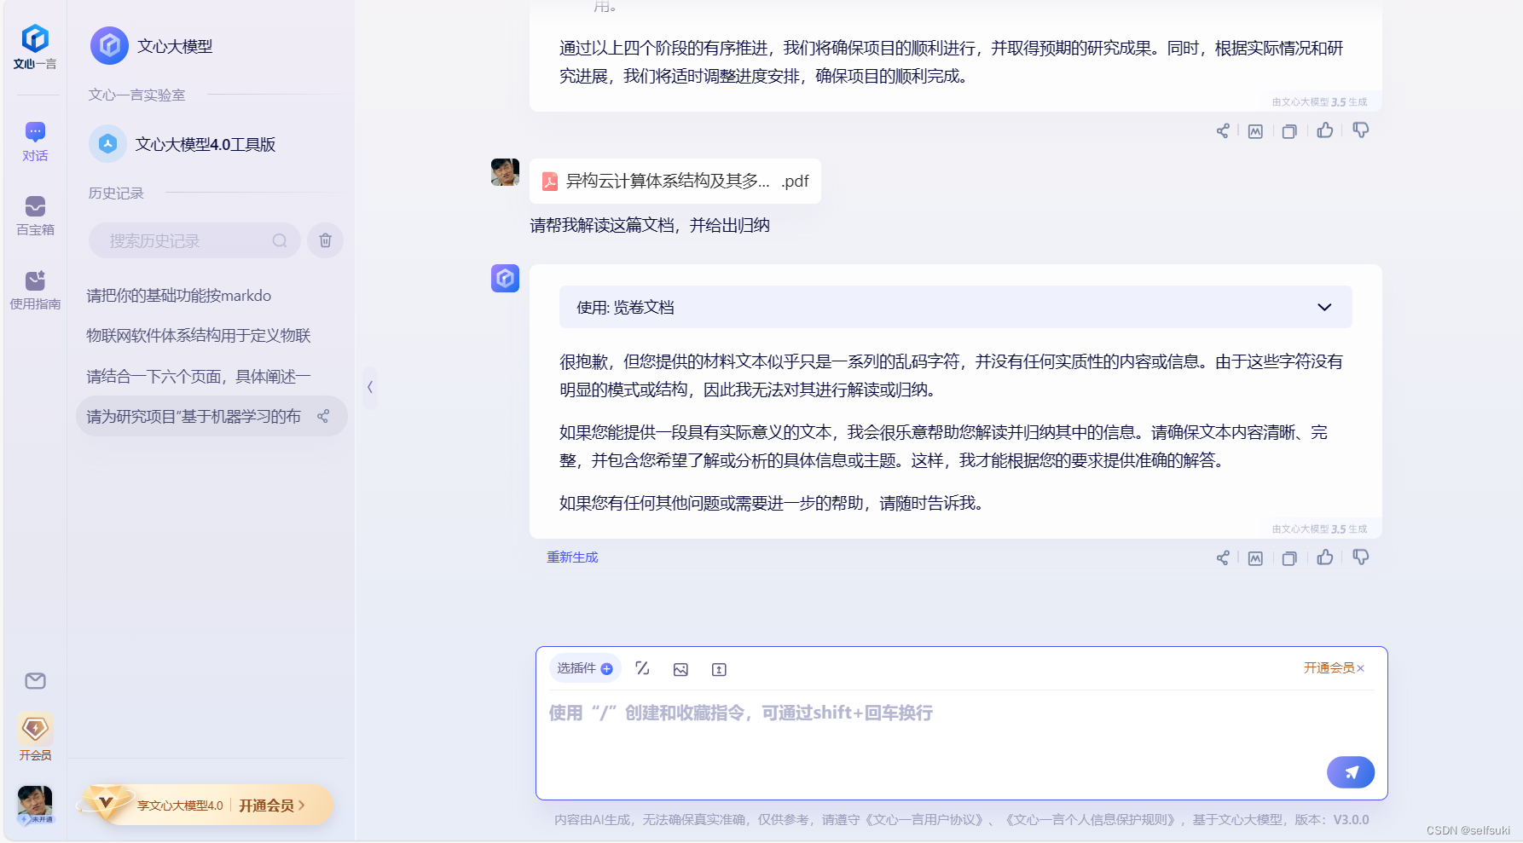Click the bot avatar beside the response
The image size is (1523, 843).
pos(505,278)
